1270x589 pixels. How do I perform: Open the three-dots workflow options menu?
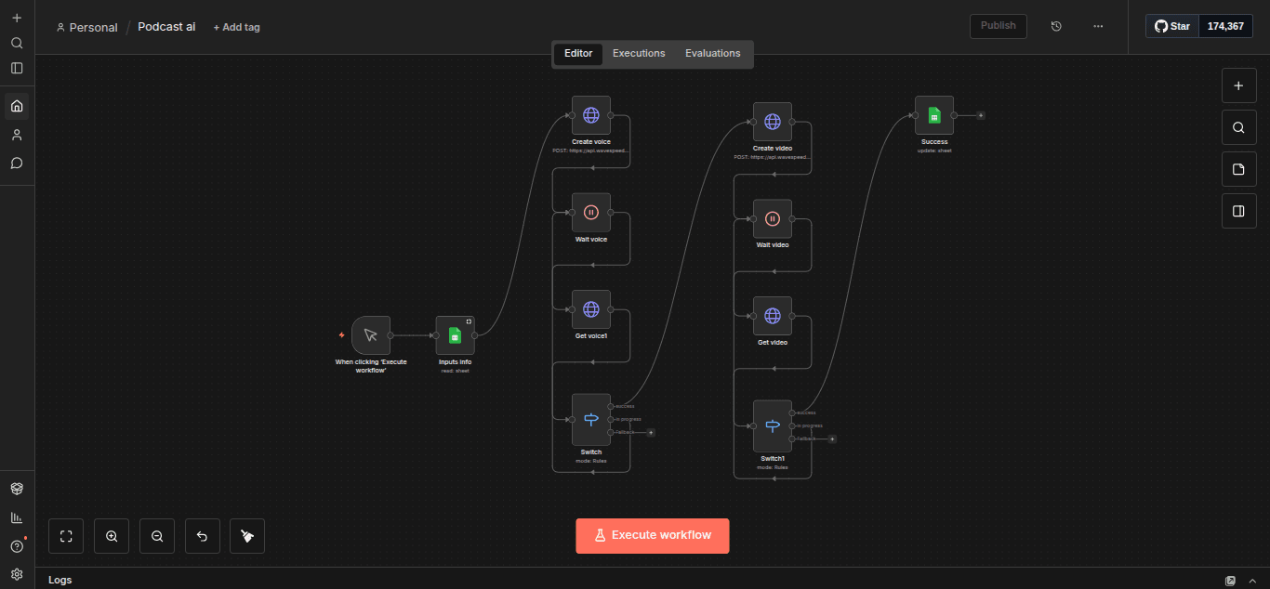tap(1098, 26)
